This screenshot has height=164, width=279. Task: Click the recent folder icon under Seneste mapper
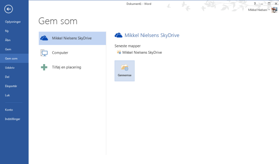(x=119, y=52)
